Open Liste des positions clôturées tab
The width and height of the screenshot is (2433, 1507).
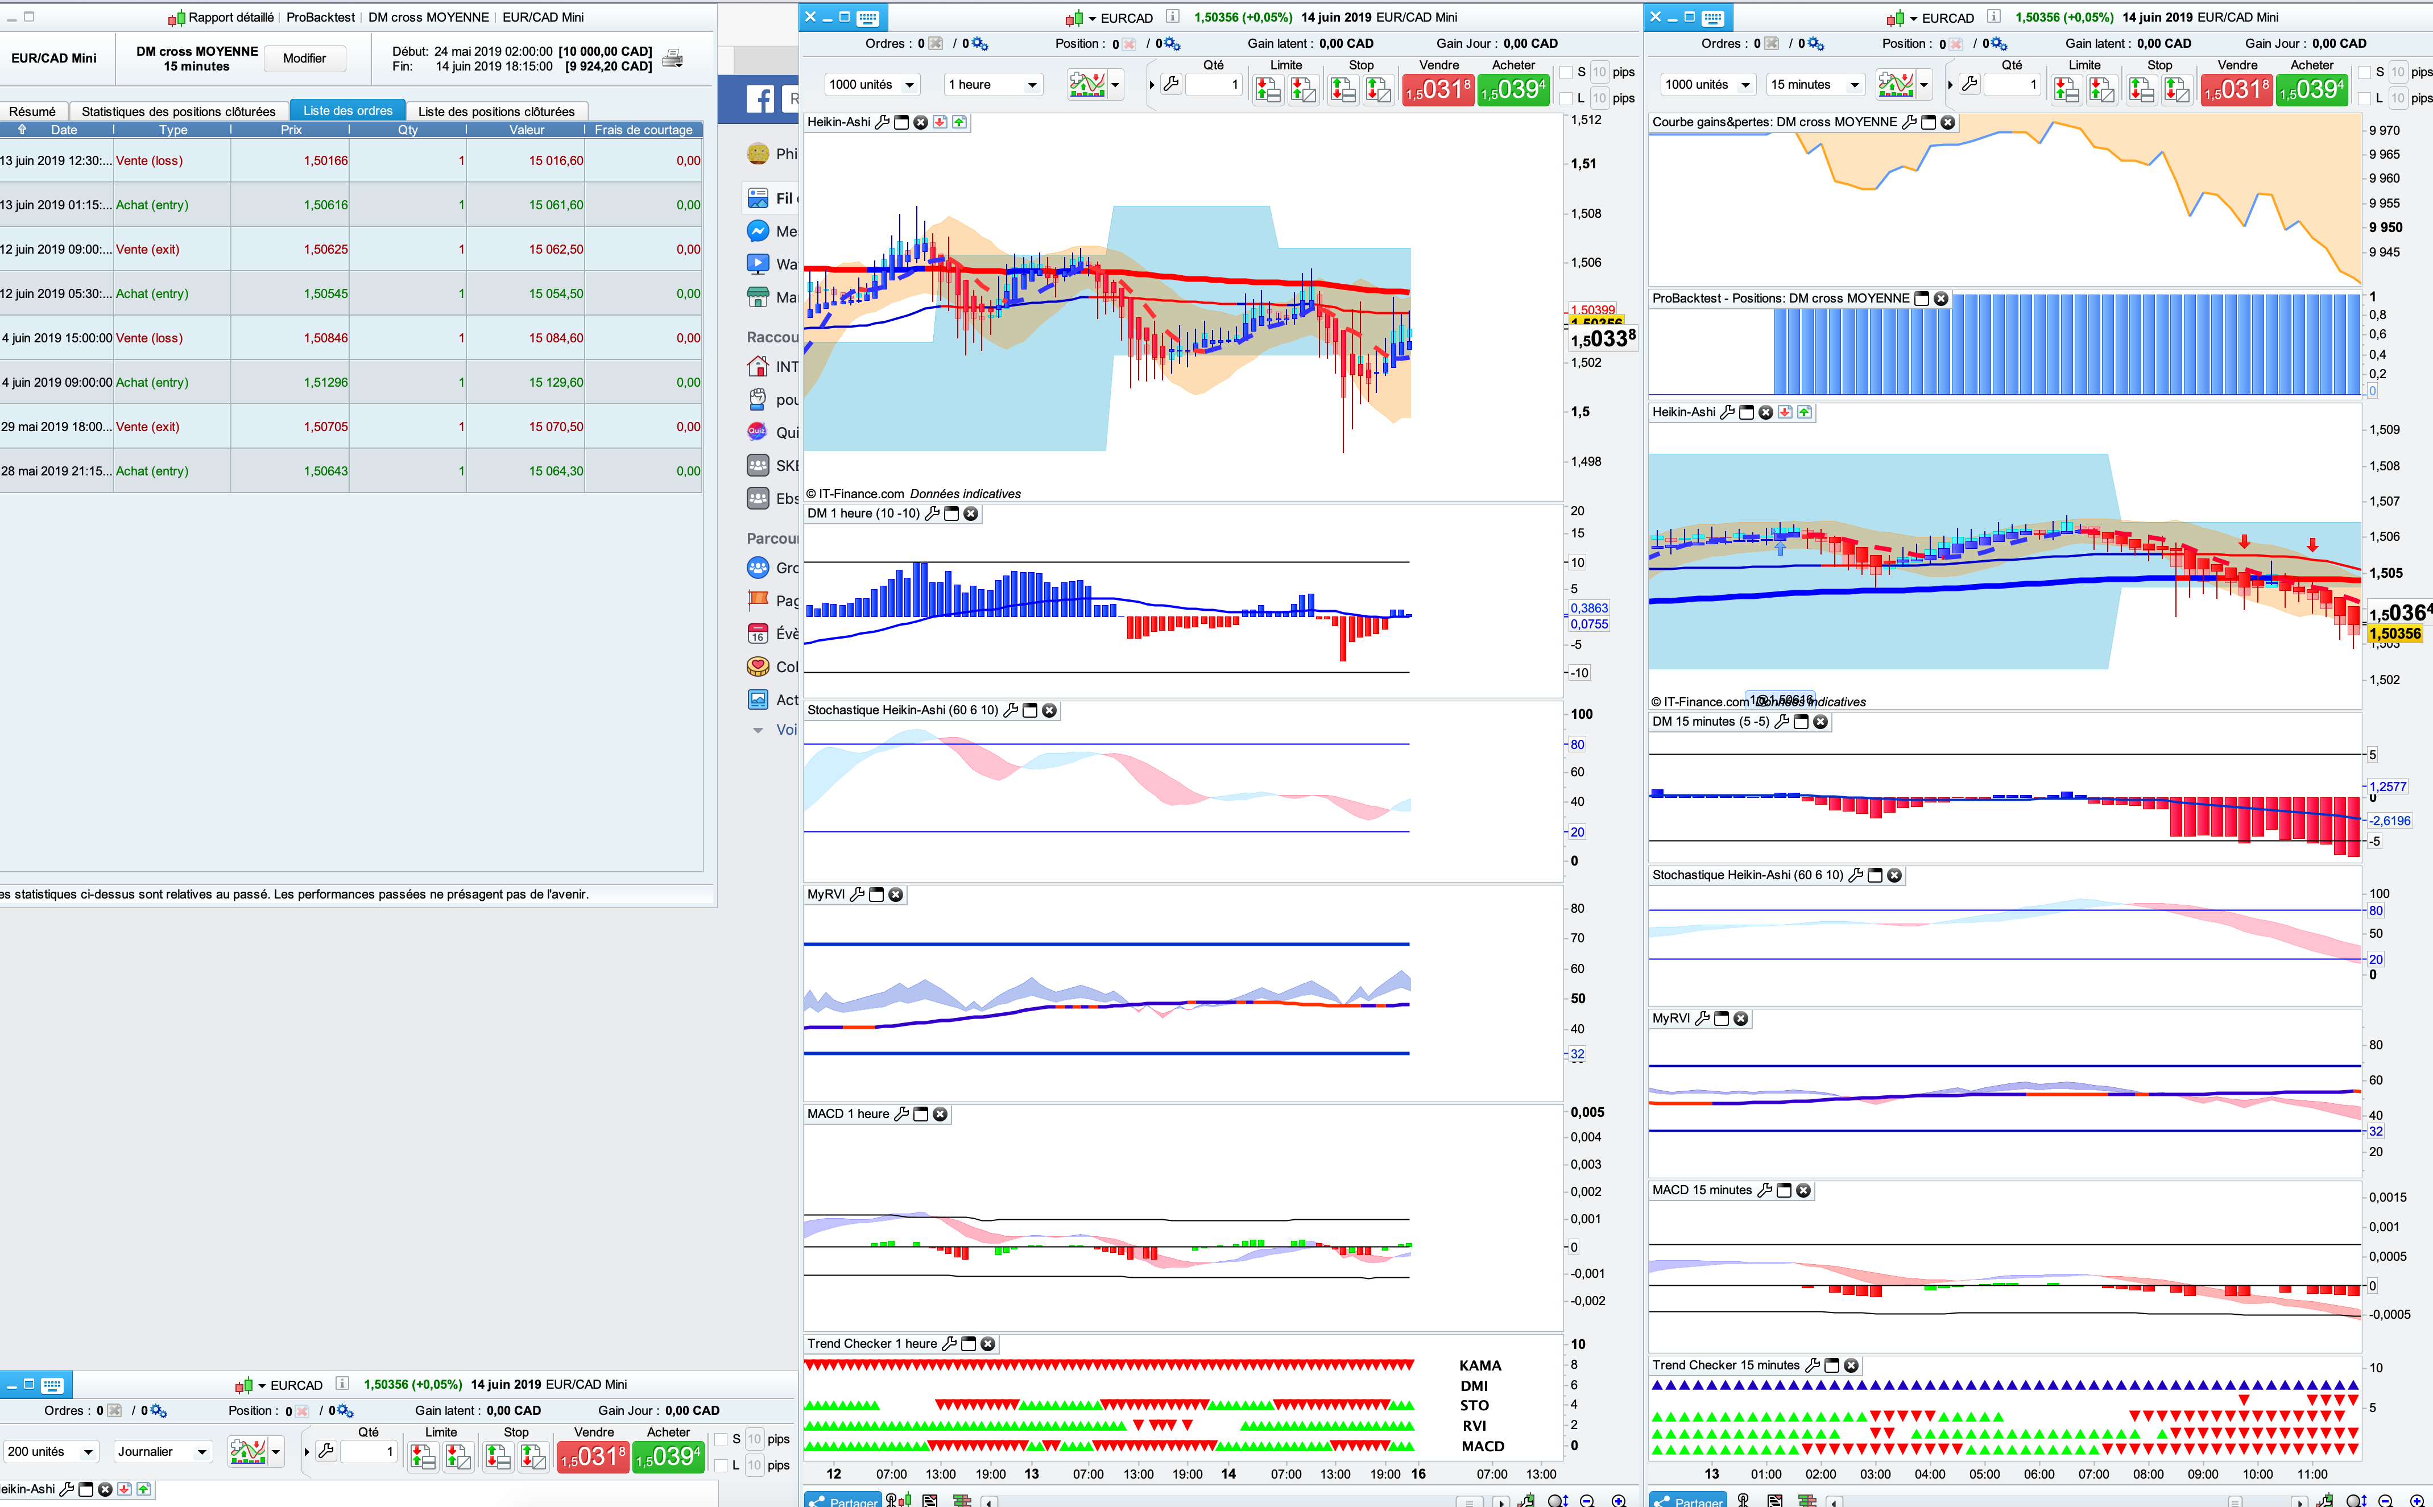point(495,111)
